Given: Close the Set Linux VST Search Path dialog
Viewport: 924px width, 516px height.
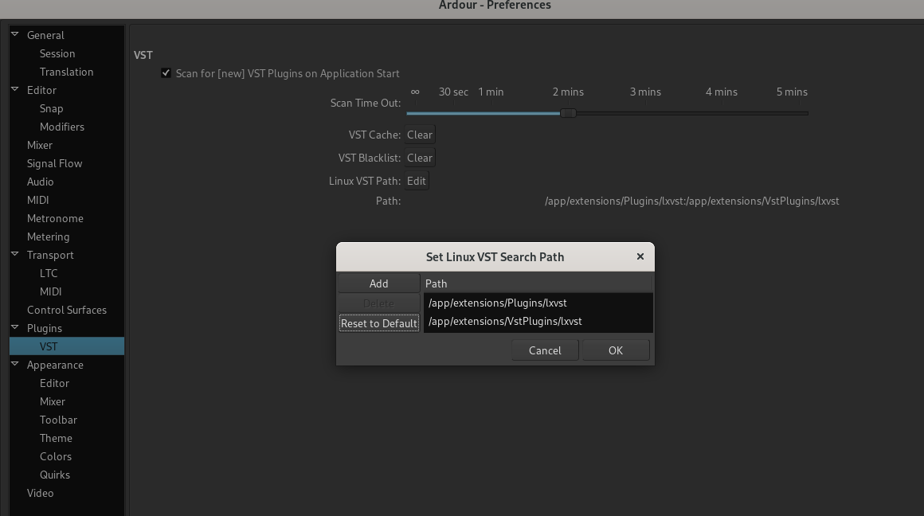Looking at the screenshot, I should pyautogui.click(x=640, y=257).
